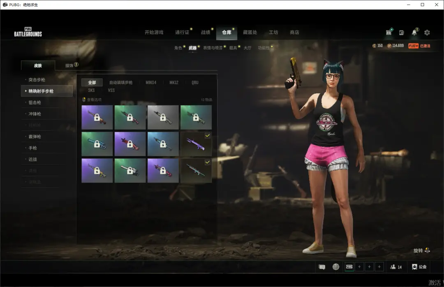Toggle the checkmark on the teal rifle skin

tap(208, 162)
